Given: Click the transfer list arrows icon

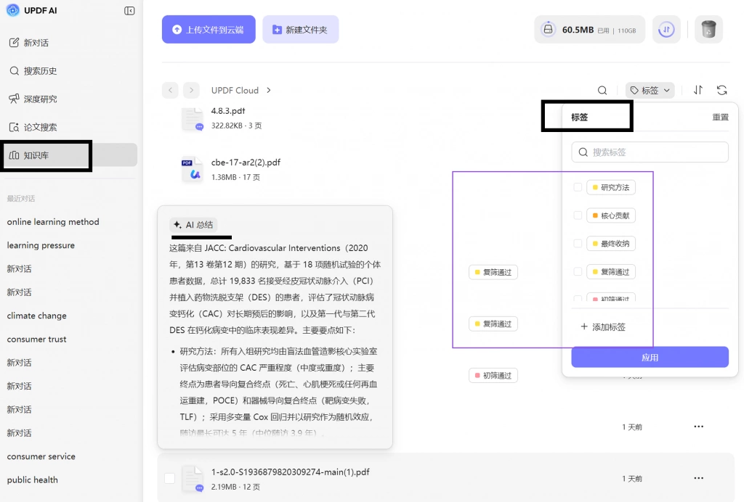Looking at the screenshot, I should tap(666, 29).
